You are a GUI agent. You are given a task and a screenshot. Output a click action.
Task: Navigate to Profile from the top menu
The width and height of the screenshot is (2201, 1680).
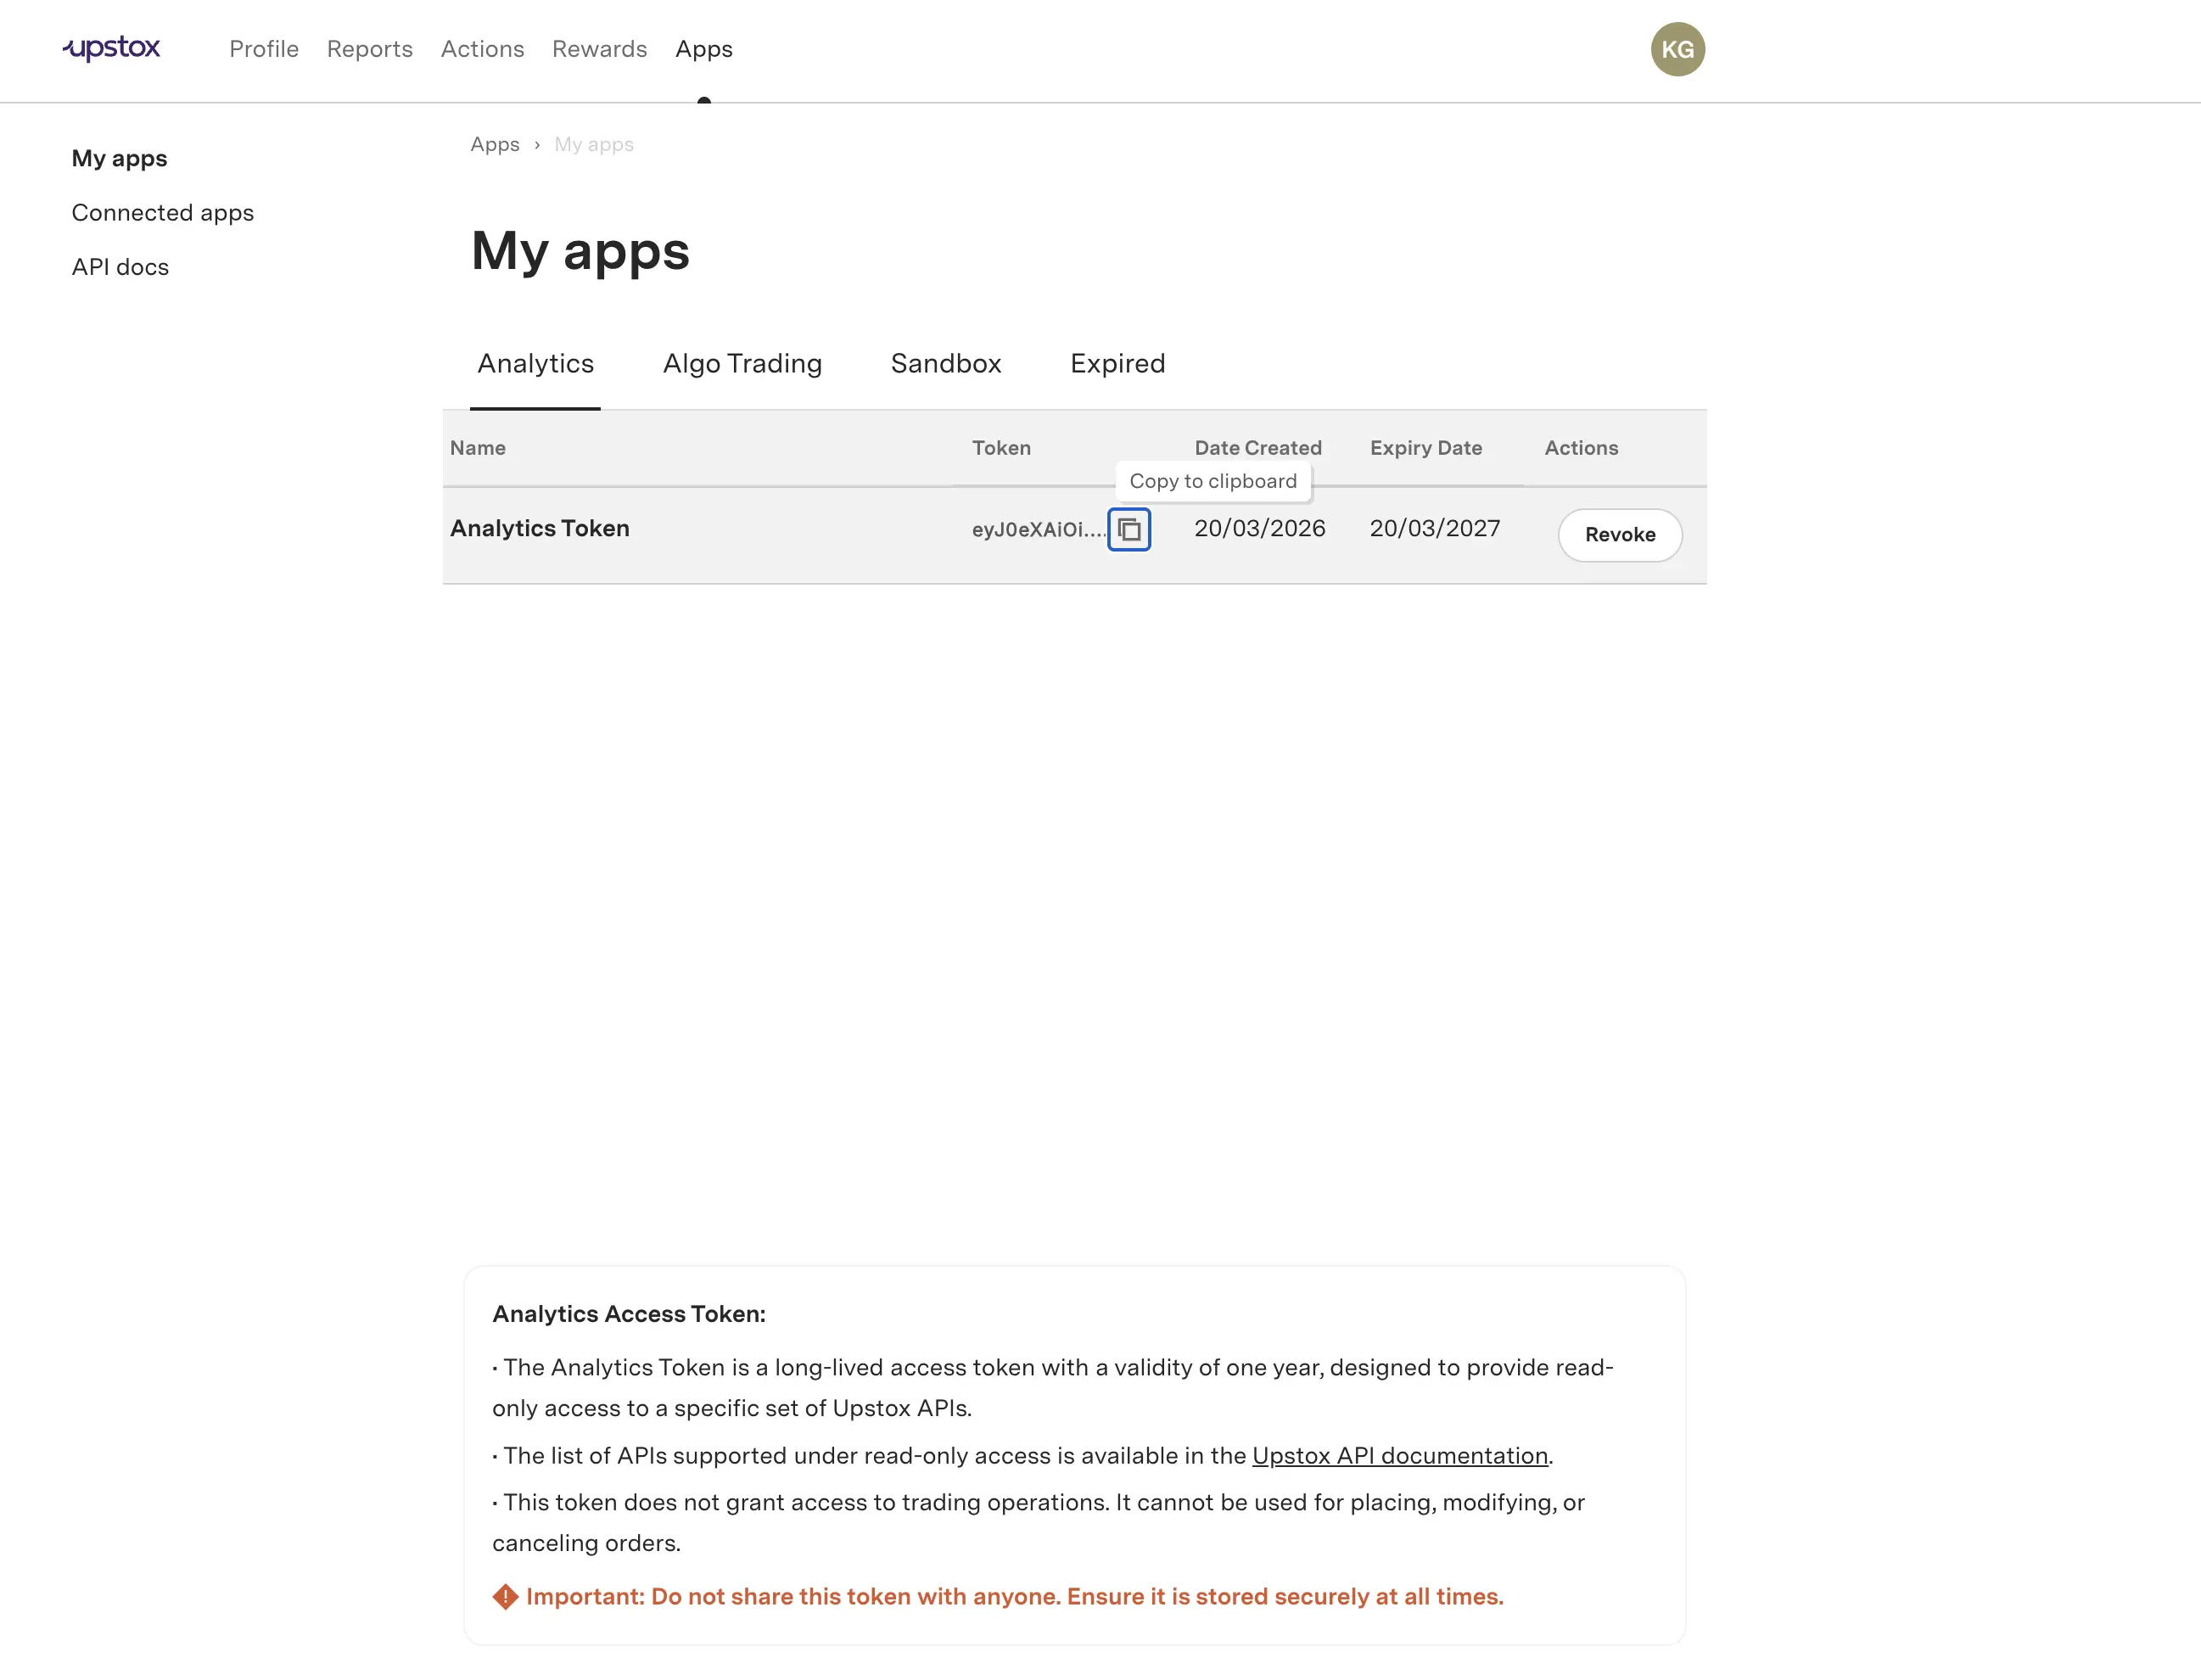(x=263, y=49)
